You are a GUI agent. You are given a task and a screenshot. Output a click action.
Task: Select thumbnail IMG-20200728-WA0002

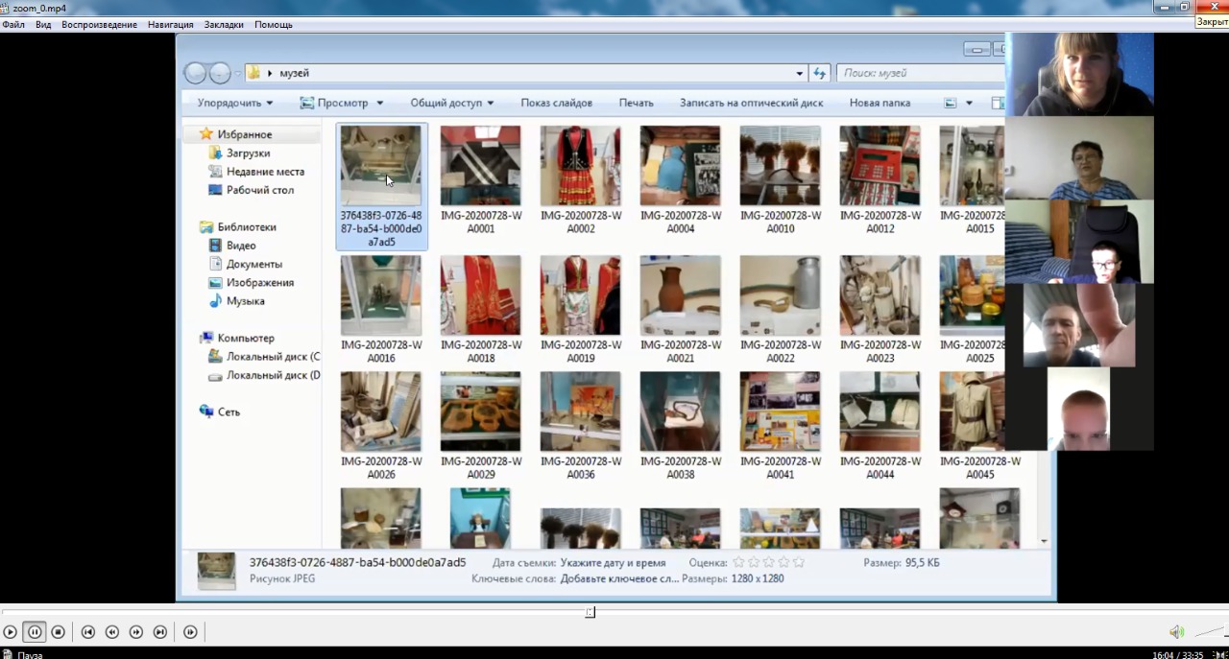point(580,166)
